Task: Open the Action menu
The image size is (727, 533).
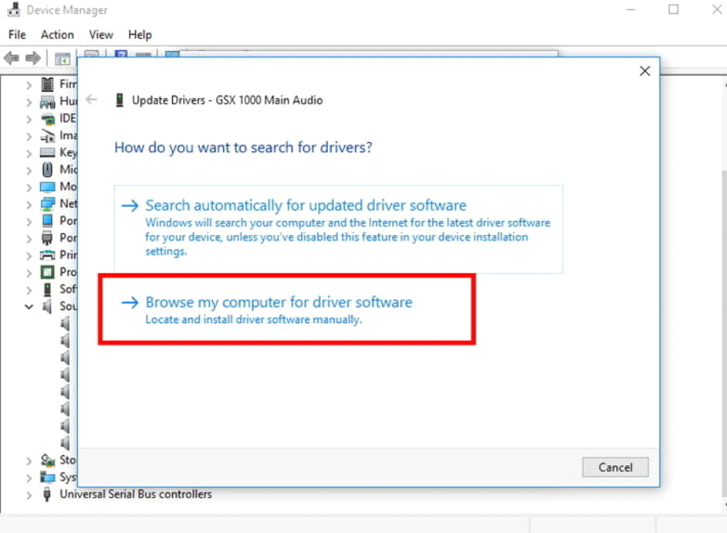Action: [57, 35]
